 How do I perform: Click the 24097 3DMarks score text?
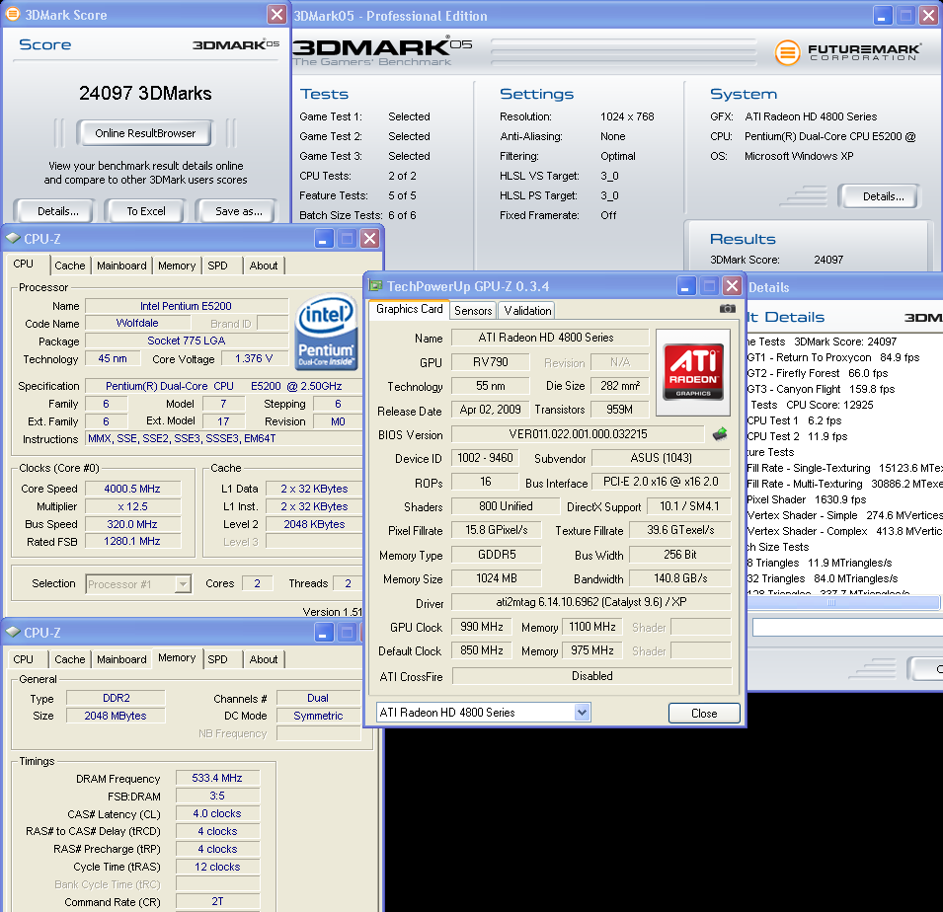[145, 93]
